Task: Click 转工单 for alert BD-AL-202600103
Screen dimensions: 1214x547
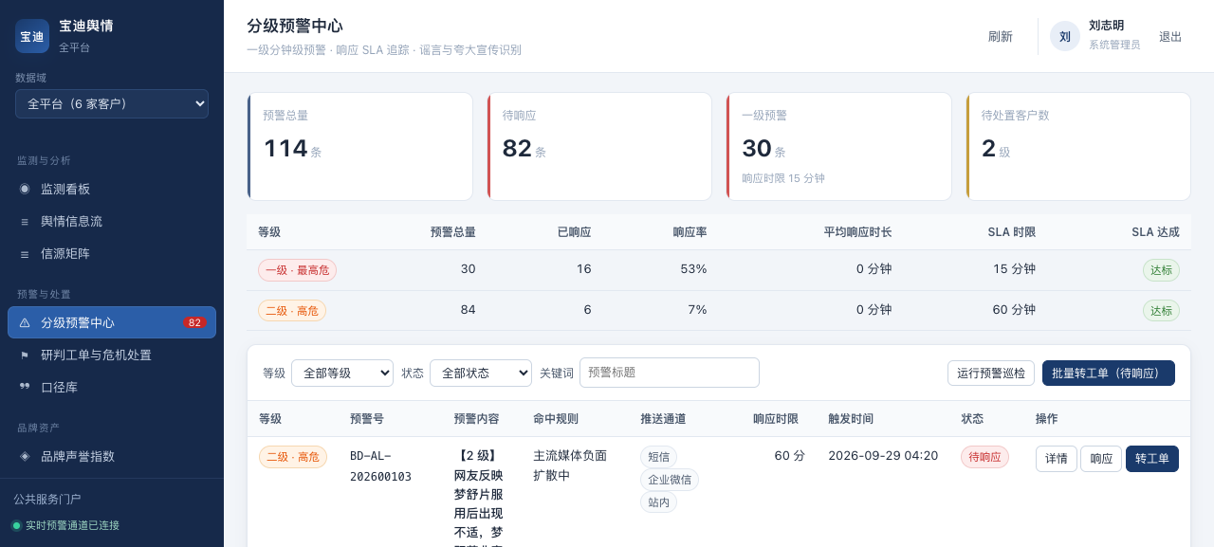Action: [x=1152, y=459]
